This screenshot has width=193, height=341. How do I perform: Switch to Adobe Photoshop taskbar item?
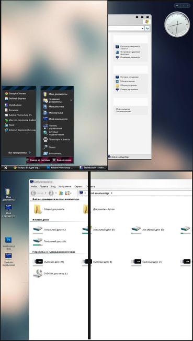60,168
